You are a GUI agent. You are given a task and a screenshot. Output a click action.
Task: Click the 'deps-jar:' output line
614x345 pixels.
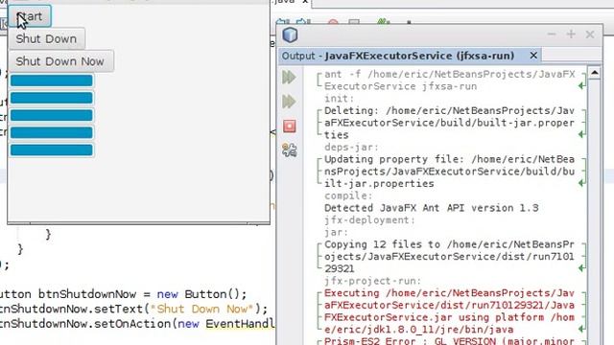(351, 147)
